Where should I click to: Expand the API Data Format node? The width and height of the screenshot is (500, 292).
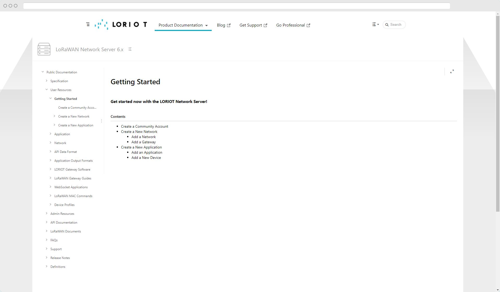[51, 152]
